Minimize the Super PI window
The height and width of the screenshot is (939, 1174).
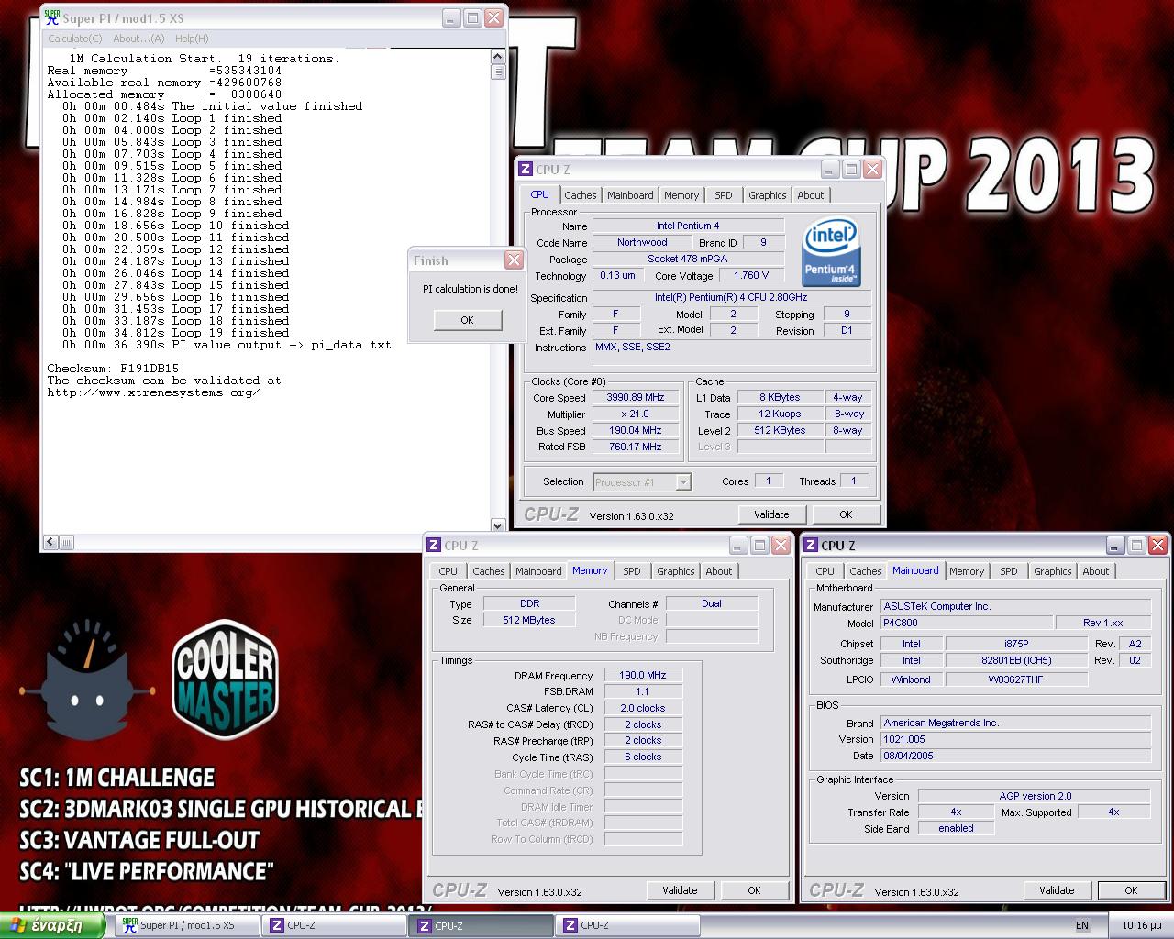(x=451, y=17)
